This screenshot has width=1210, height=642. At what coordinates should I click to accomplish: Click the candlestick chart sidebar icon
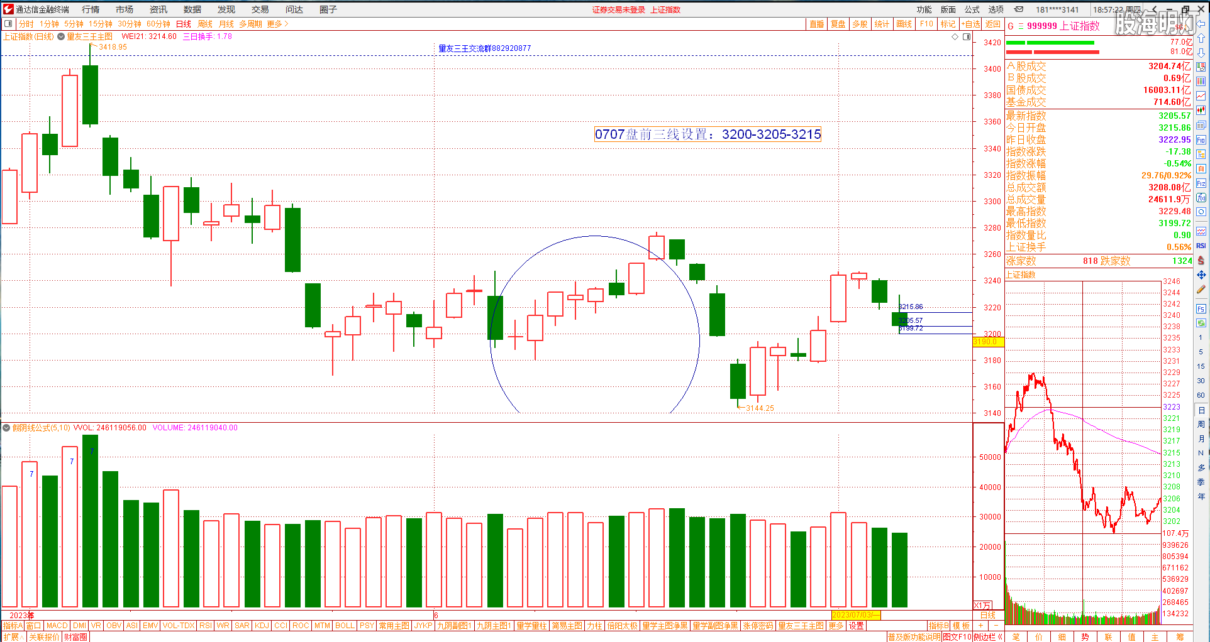click(1201, 110)
